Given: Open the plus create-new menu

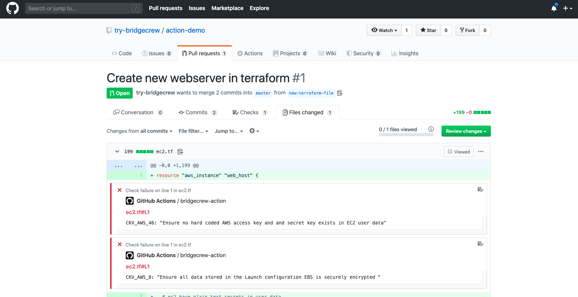Looking at the screenshot, I should [x=568, y=8].
